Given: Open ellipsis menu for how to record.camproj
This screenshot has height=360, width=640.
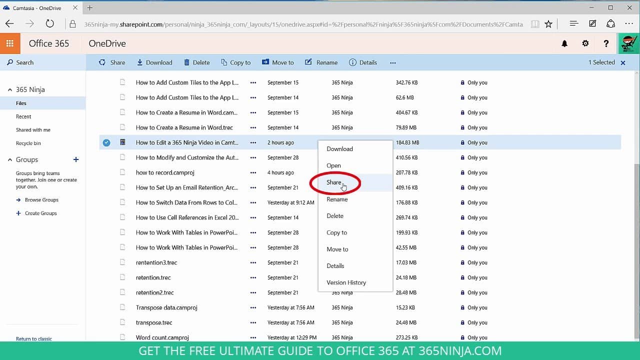Looking at the screenshot, I should point(253,172).
